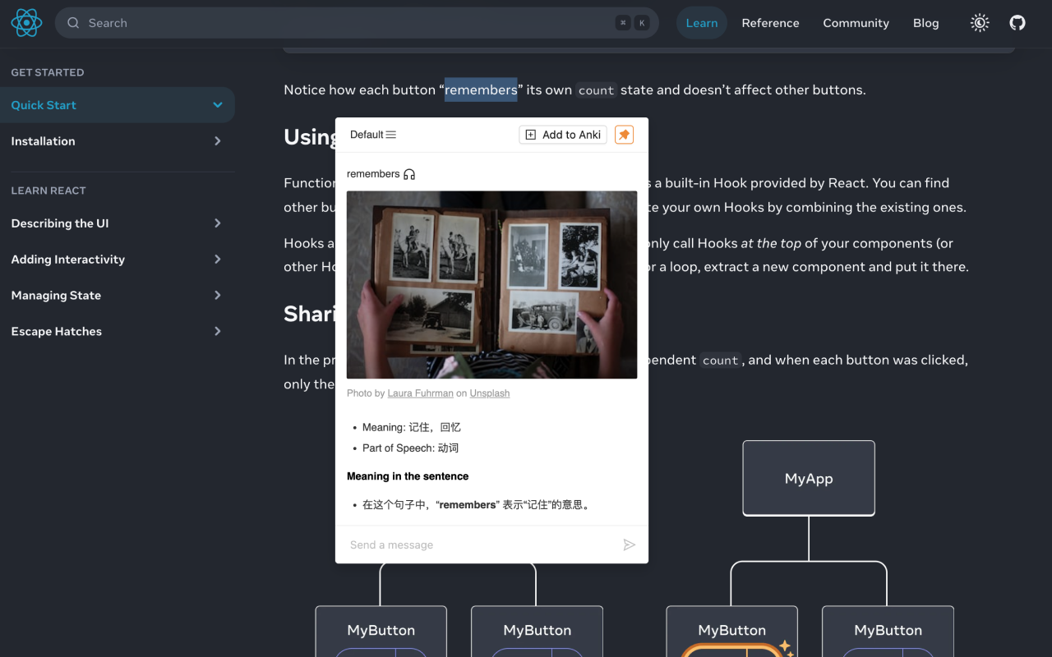Click the photo album image
Viewport: 1052px width, 657px height.
(491, 285)
